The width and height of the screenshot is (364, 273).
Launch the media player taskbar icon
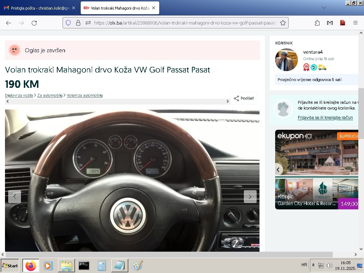(x=48, y=266)
